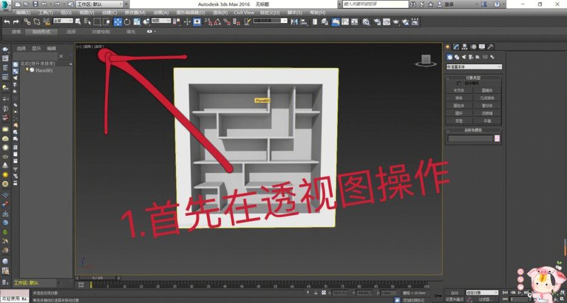This screenshot has height=303, width=567.
Task: Open the Schematic View
Action: pyautogui.click(x=355, y=22)
